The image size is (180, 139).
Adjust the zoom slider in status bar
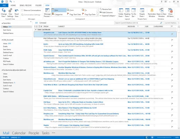(x=164, y=138)
